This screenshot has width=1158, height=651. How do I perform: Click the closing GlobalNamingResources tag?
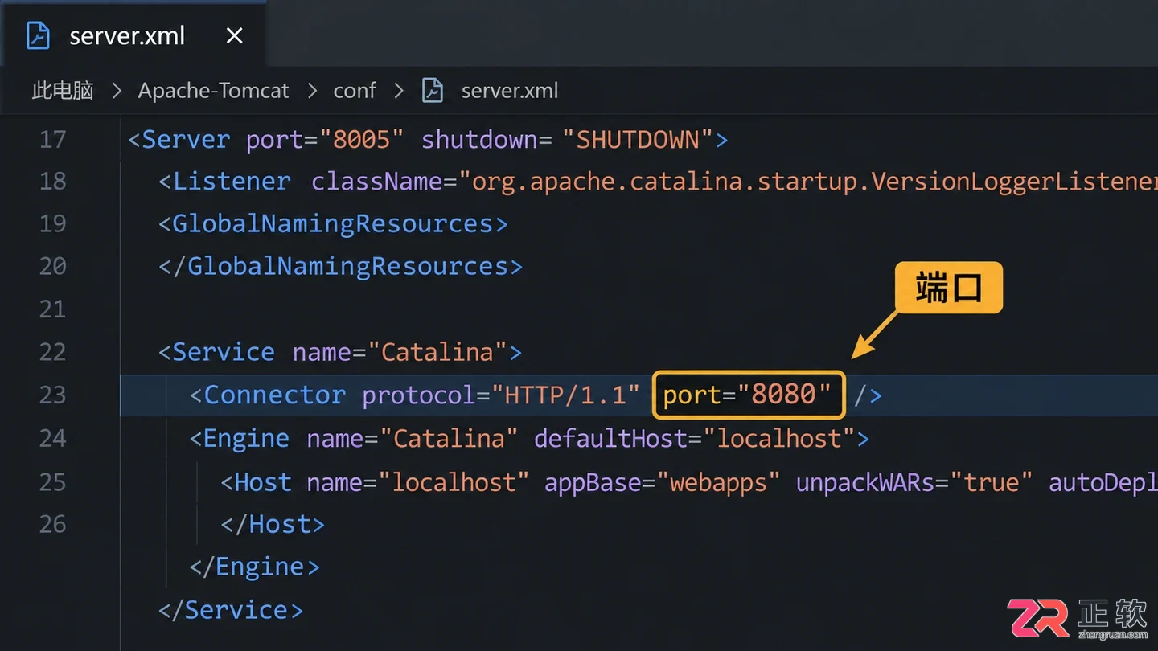(340, 266)
